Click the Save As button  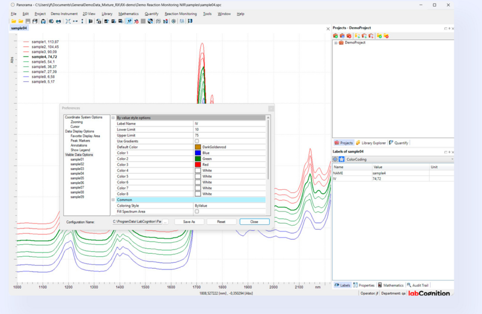pos(189,222)
